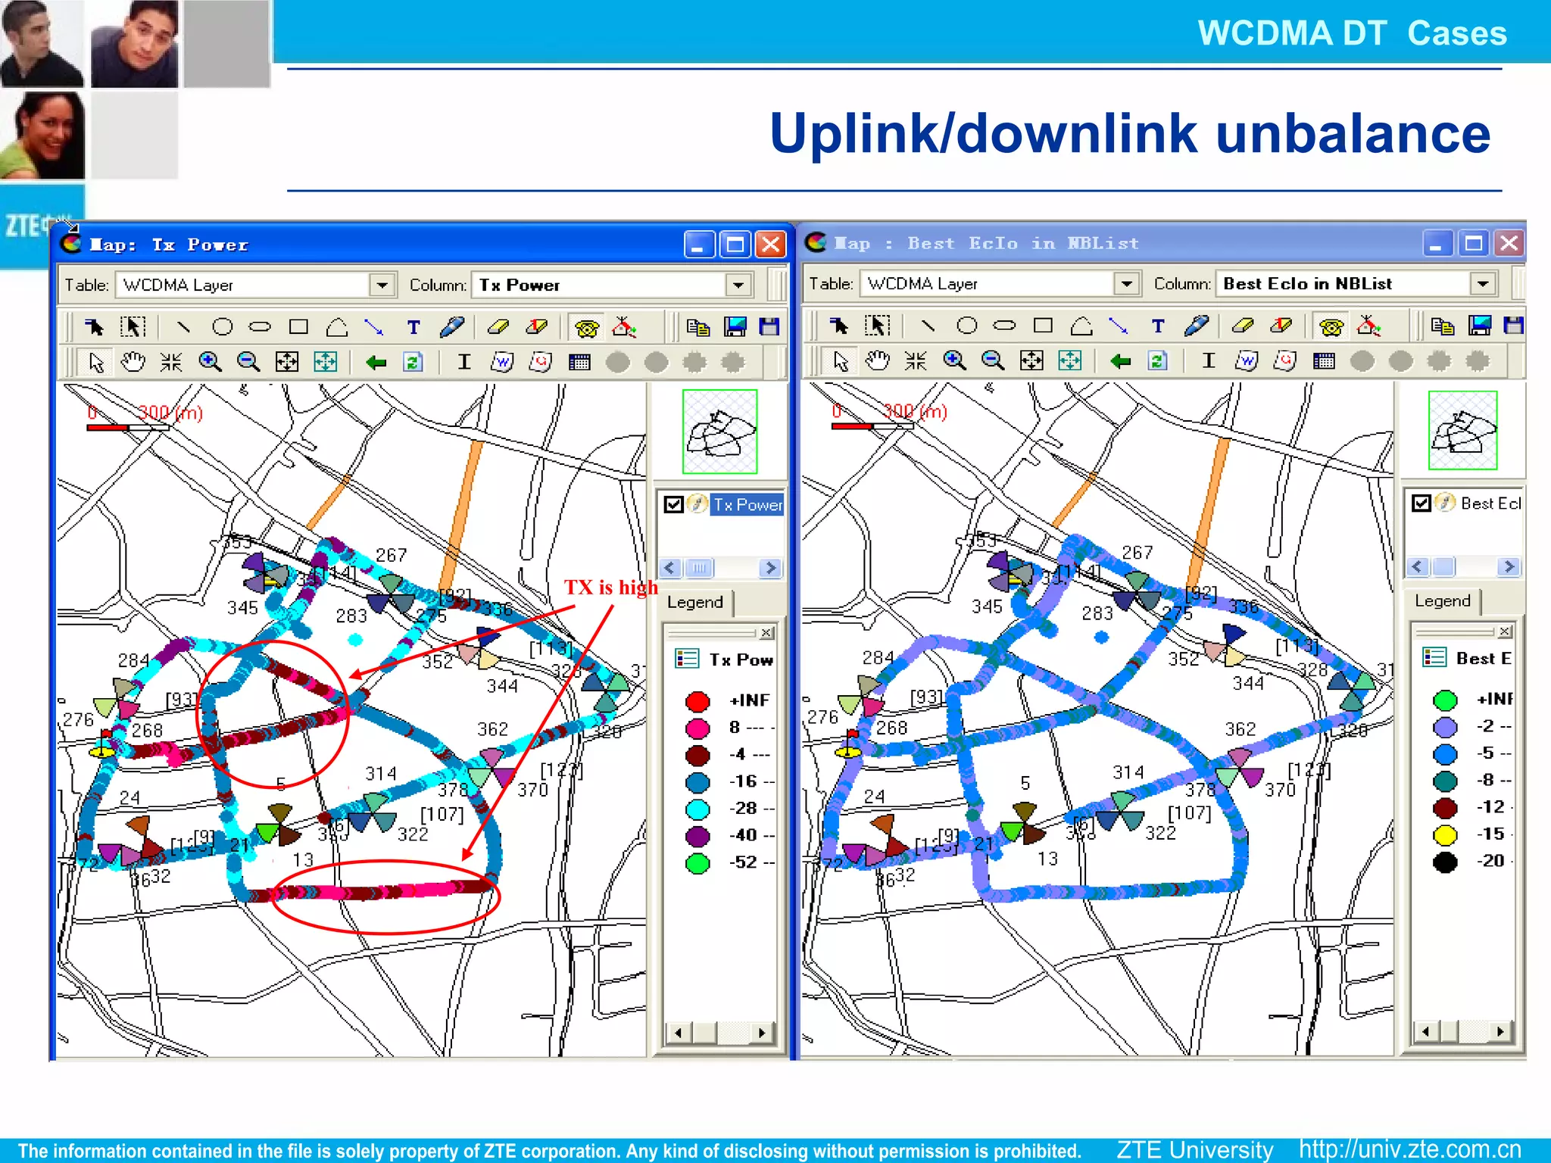Click the green back arrow in Best EcIo window
The height and width of the screenshot is (1163, 1551).
click(x=1120, y=361)
